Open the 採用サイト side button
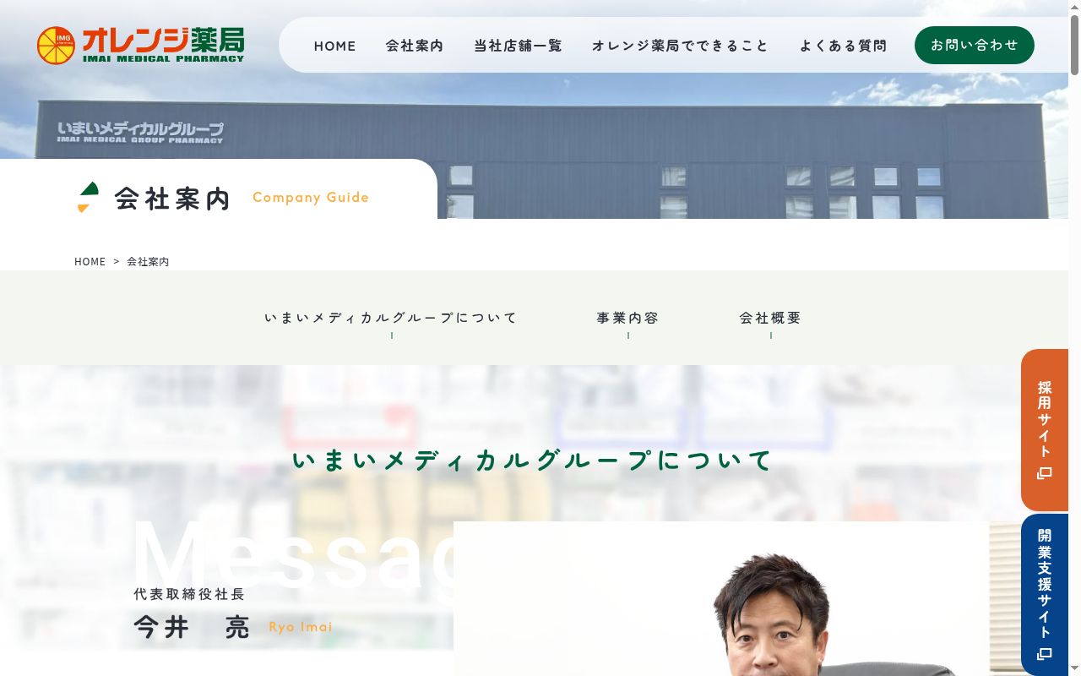The height and width of the screenshot is (676, 1081). coord(1045,430)
